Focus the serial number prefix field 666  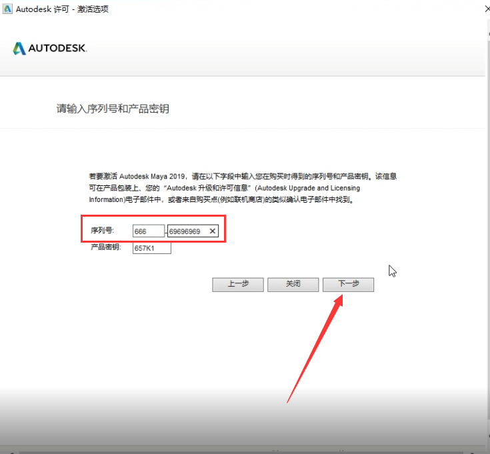coord(149,231)
